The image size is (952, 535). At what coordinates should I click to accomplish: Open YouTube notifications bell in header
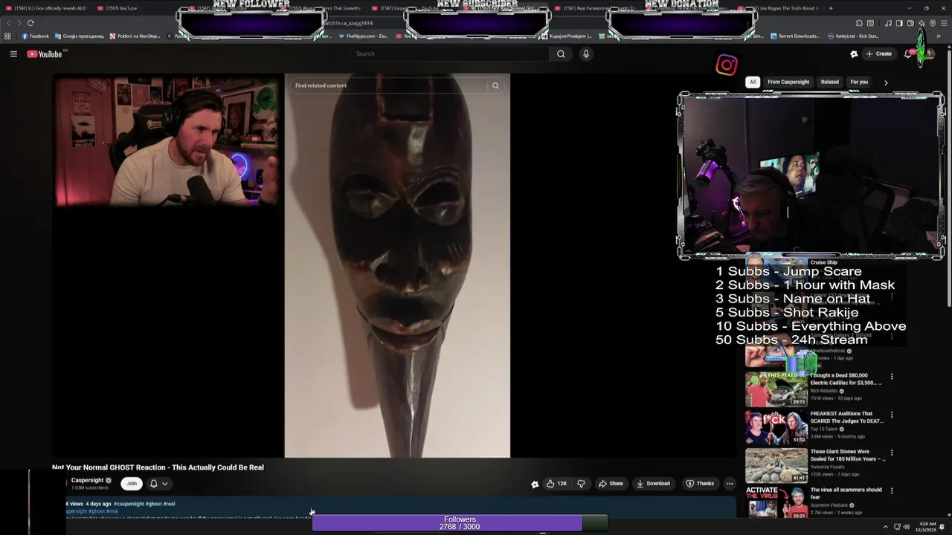pyautogui.click(x=908, y=53)
